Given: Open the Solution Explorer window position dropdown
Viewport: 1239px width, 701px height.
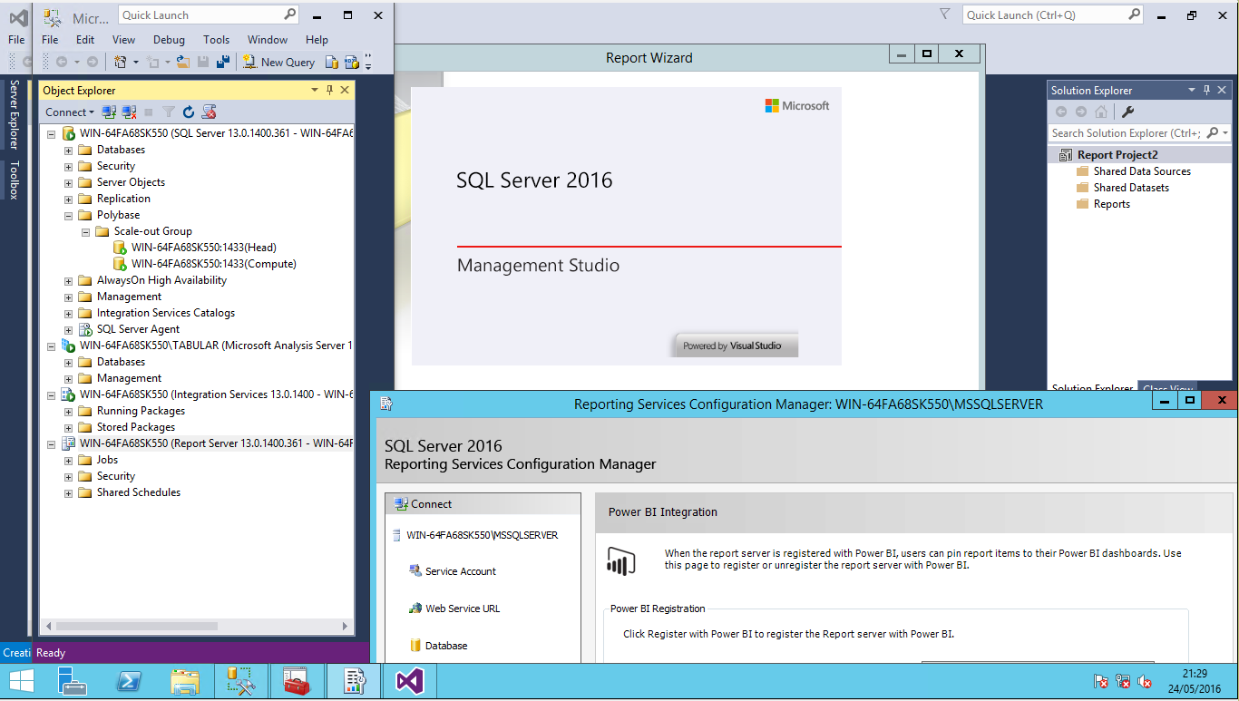Looking at the screenshot, I should (1192, 90).
